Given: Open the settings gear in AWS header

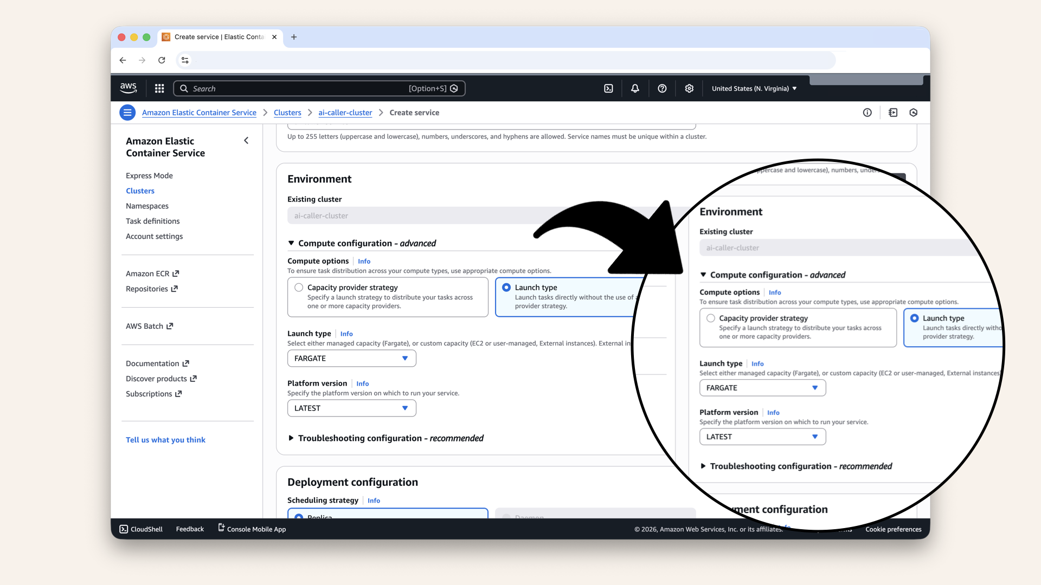Looking at the screenshot, I should coord(689,88).
